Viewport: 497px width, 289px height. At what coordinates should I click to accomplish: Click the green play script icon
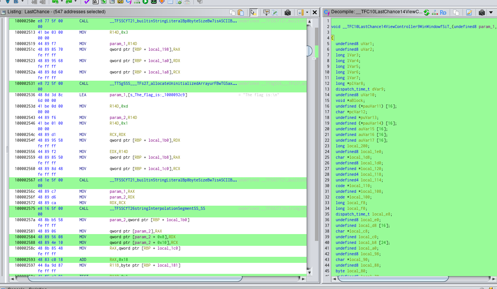(145, 2)
